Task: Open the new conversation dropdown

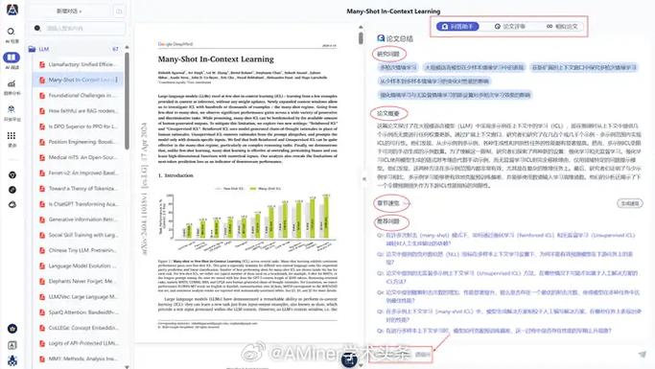Action: tap(69, 12)
